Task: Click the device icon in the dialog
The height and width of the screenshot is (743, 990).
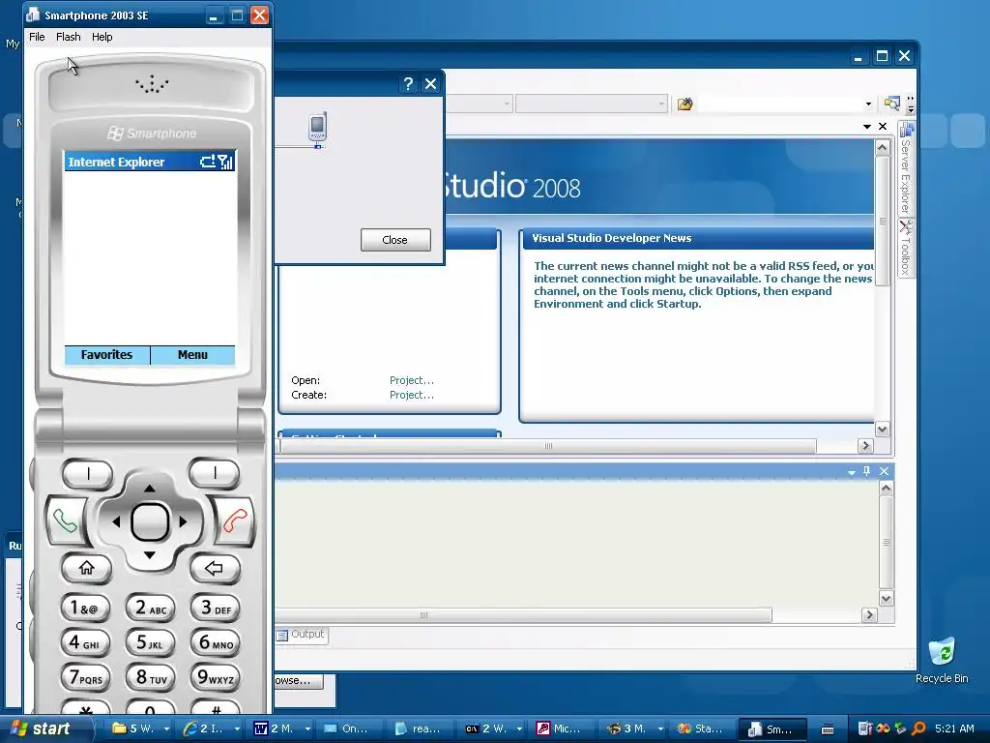Action: [x=317, y=129]
